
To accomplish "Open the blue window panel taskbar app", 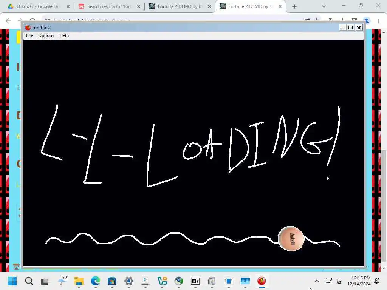I will (229, 281).
